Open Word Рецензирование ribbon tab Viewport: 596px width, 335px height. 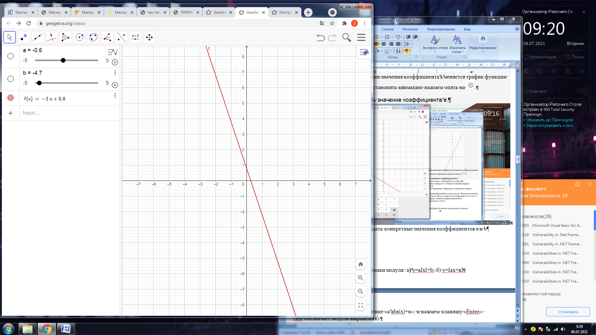[x=441, y=29]
